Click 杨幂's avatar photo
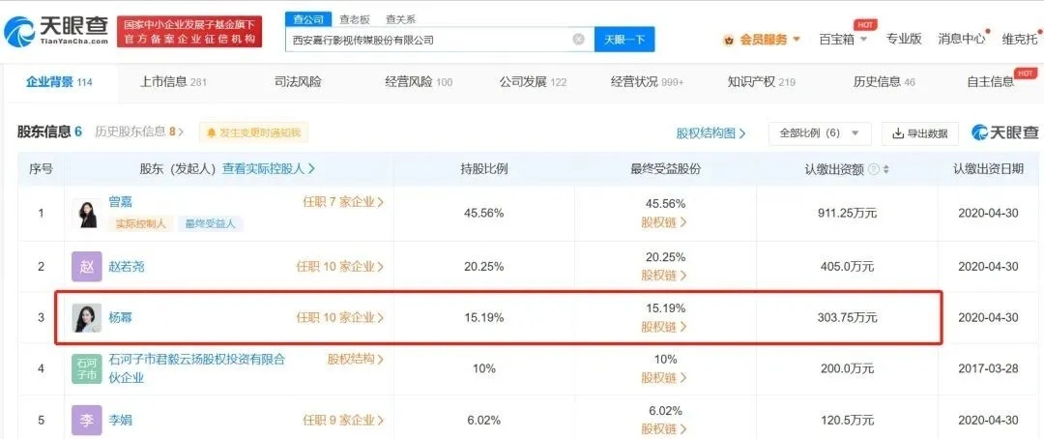 (x=87, y=318)
